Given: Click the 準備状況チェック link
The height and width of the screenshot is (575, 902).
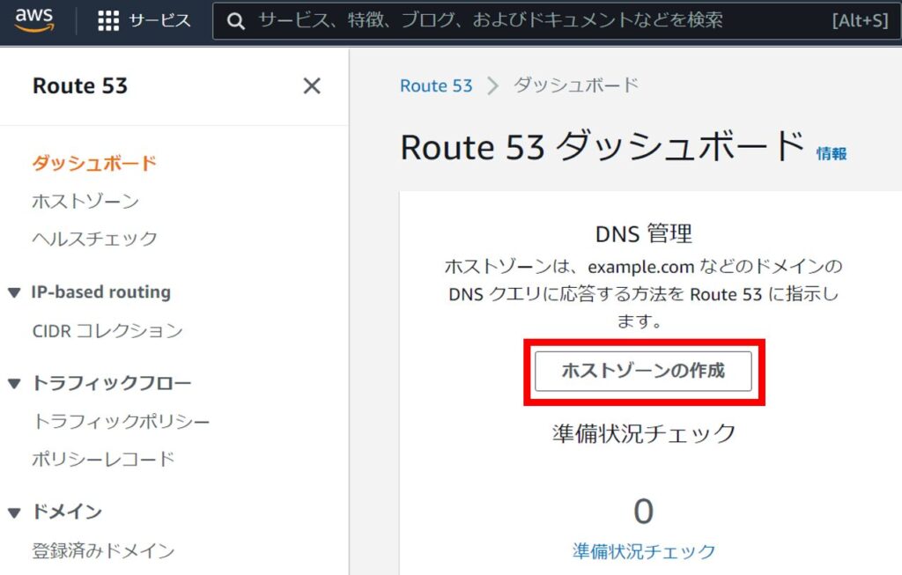Looking at the screenshot, I should click(x=644, y=551).
